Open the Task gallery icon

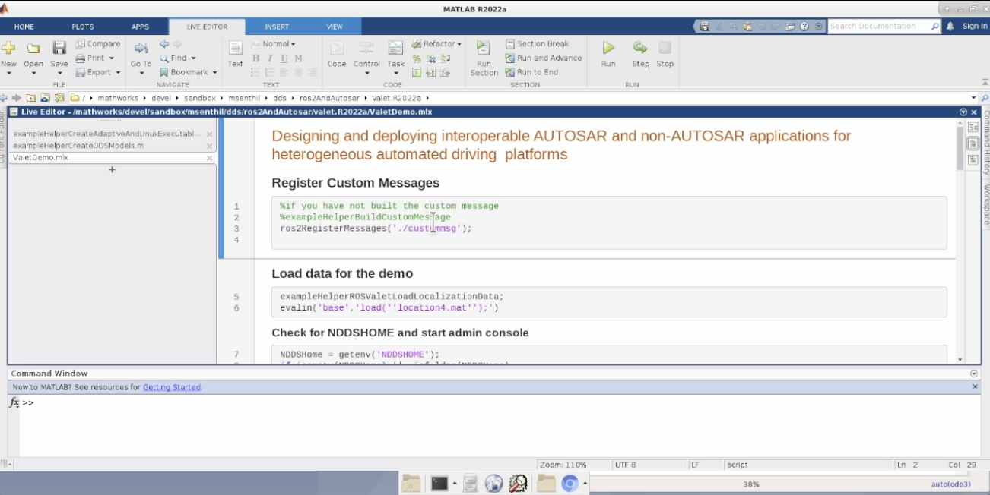click(x=395, y=48)
